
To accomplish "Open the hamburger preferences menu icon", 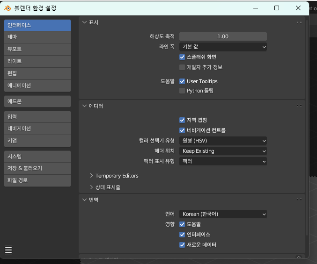I will [x=8, y=250].
